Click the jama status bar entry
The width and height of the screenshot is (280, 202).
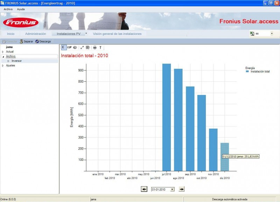(93, 199)
